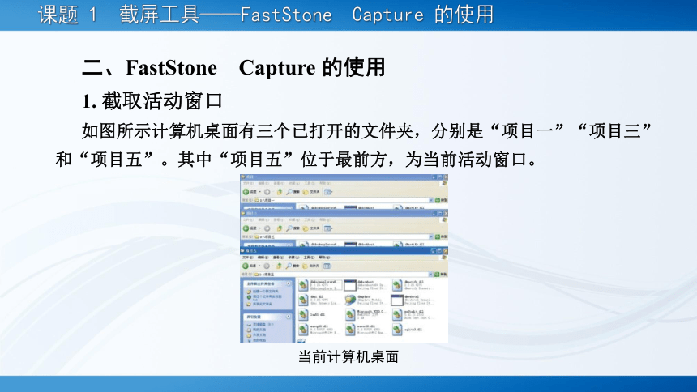Click Go (转到) button in the 项目三 window
The width and height of the screenshot is (697, 392).
tap(441, 236)
